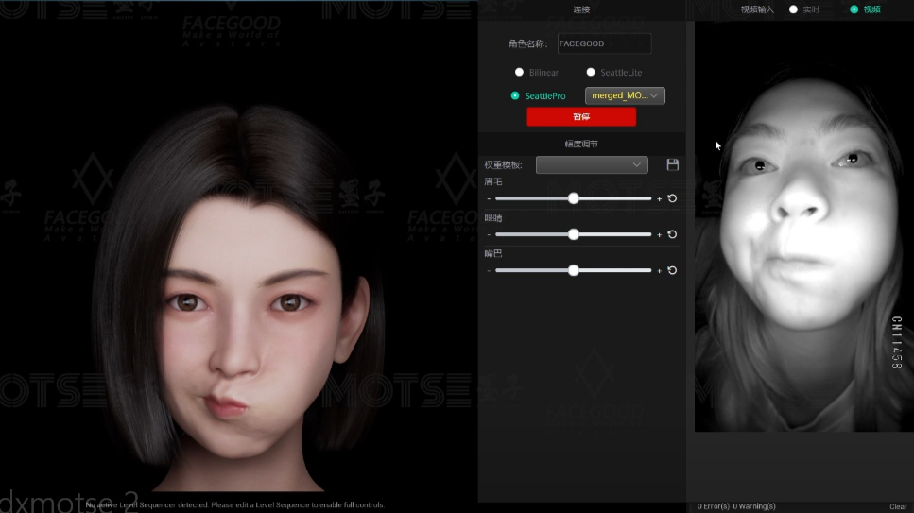This screenshot has width=914, height=513.
Task: Open the merged_MO... model dropdown
Action: pyautogui.click(x=625, y=95)
